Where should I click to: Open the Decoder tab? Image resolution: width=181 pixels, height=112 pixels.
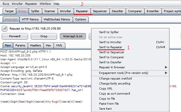pyautogui.click(x=117, y=11)
